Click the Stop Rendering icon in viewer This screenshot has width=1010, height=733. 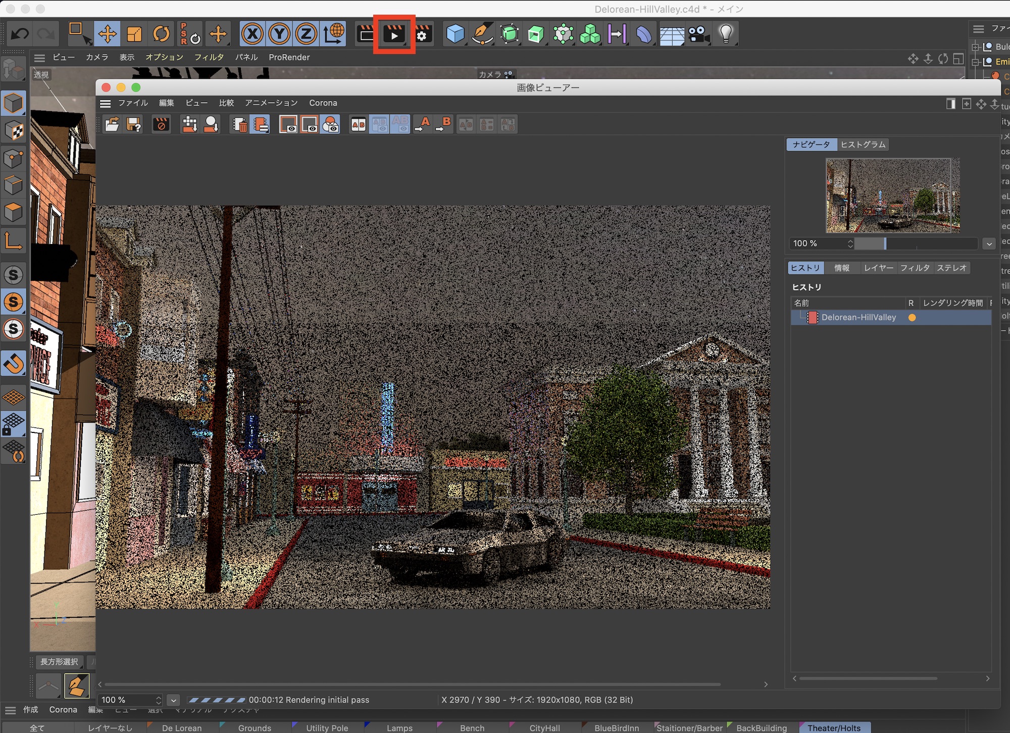point(161,124)
